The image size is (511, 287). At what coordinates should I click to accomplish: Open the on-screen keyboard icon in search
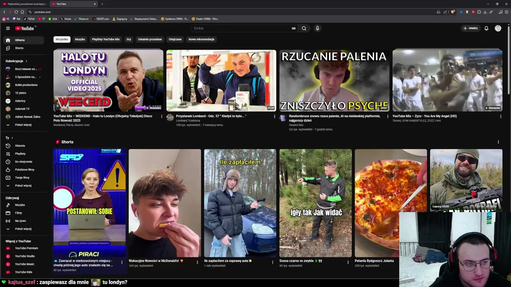(x=293, y=28)
